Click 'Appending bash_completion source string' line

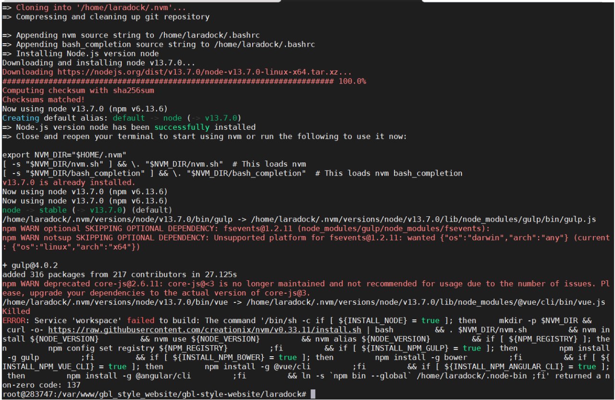click(x=159, y=44)
